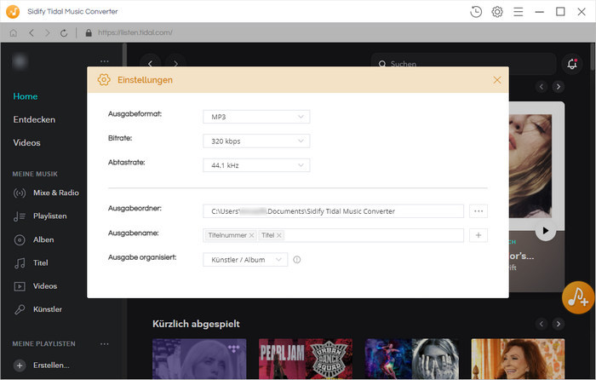
Task: Open settings gear in title bar
Action: click(x=497, y=12)
